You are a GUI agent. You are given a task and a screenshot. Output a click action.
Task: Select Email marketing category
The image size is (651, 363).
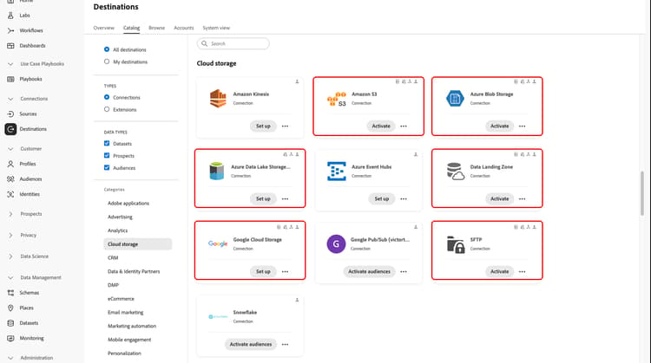click(x=125, y=313)
